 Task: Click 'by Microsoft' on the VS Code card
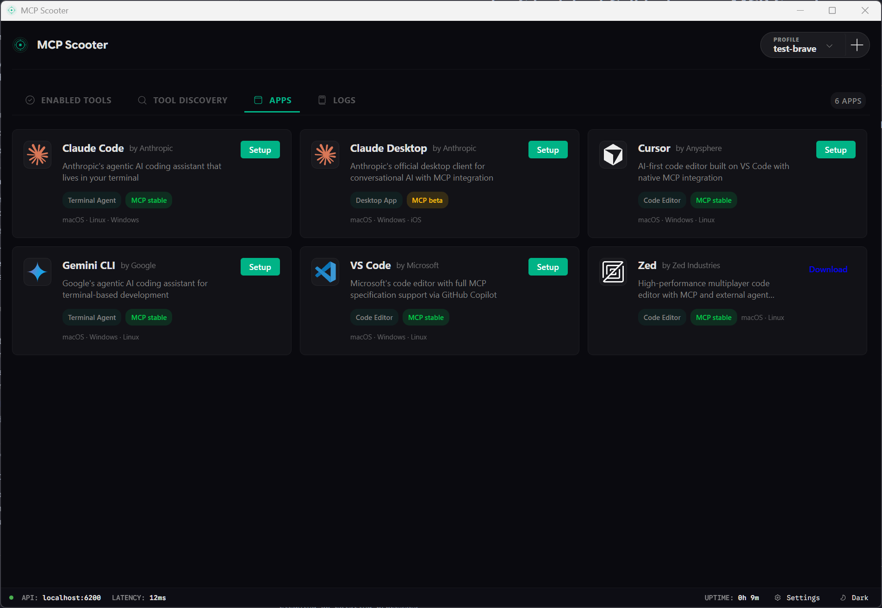(417, 265)
